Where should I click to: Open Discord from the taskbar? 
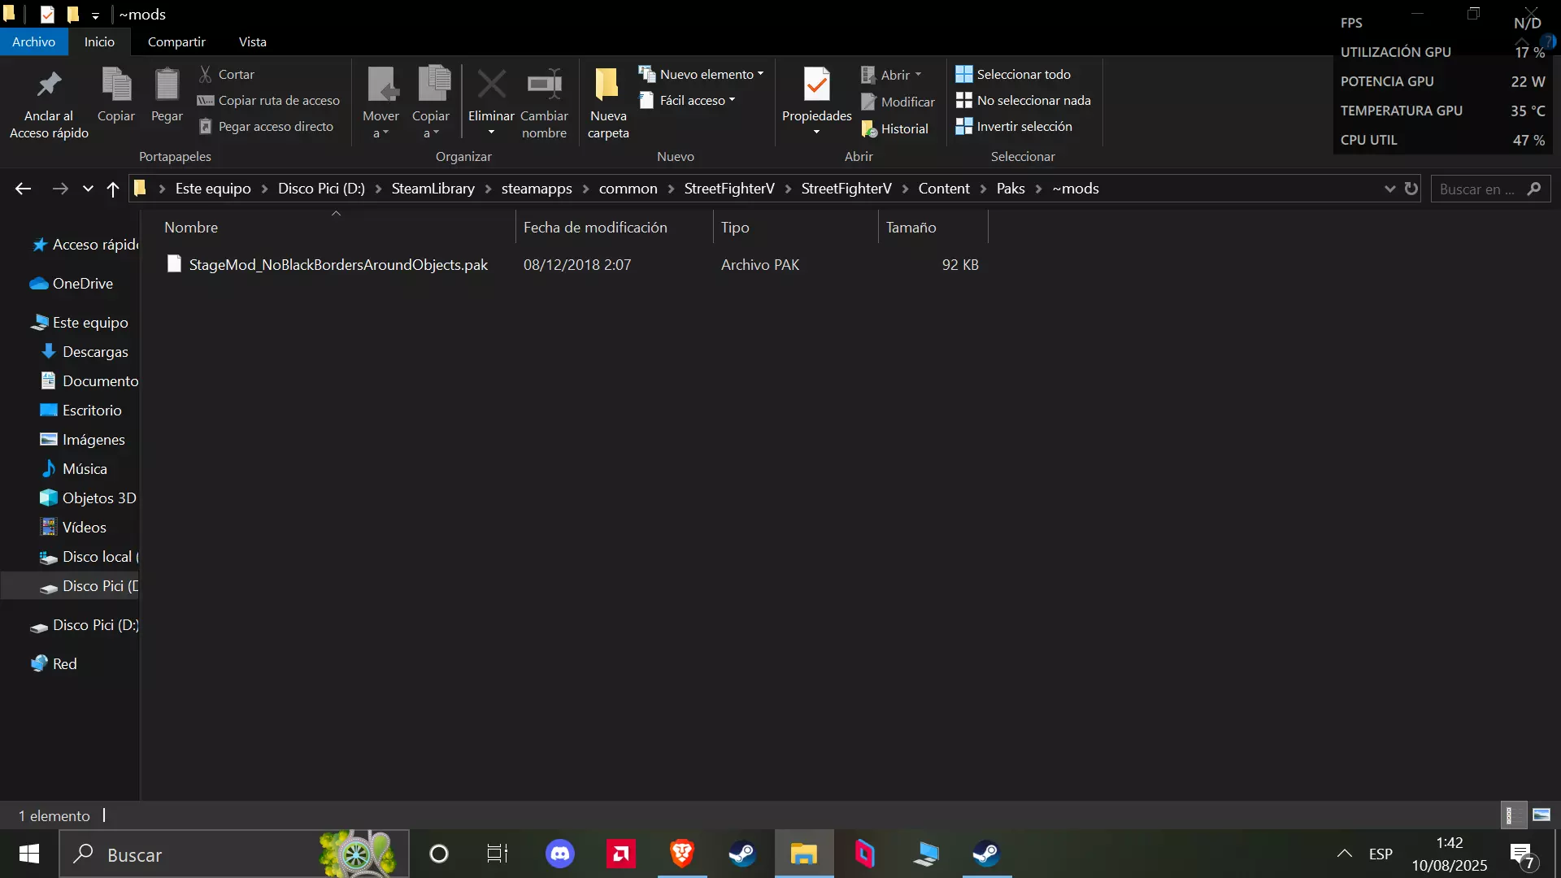pyautogui.click(x=559, y=854)
